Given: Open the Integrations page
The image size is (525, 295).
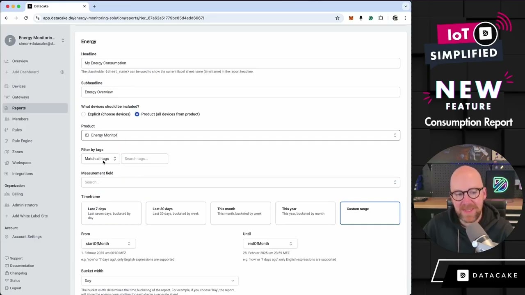Looking at the screenshot, I should pyautogui.click(x=23, y=174).
